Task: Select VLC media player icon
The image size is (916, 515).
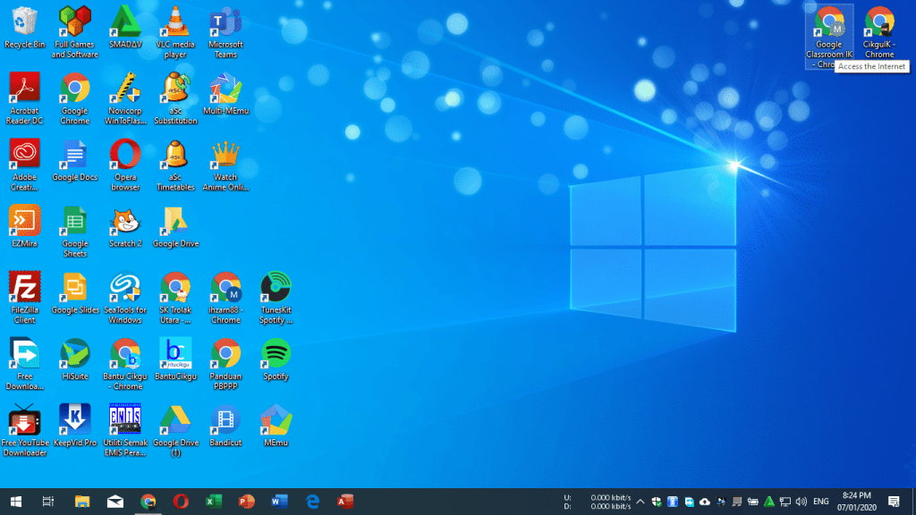Action: point(175,32)
